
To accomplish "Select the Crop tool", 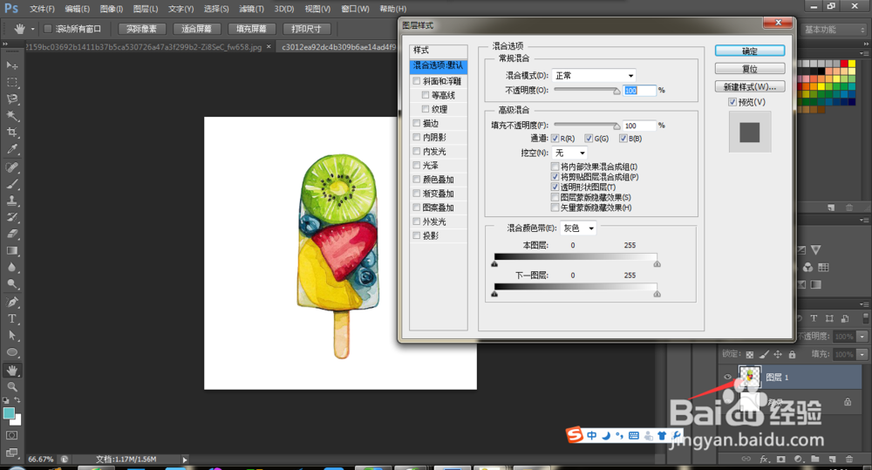I will coord(11,133).
